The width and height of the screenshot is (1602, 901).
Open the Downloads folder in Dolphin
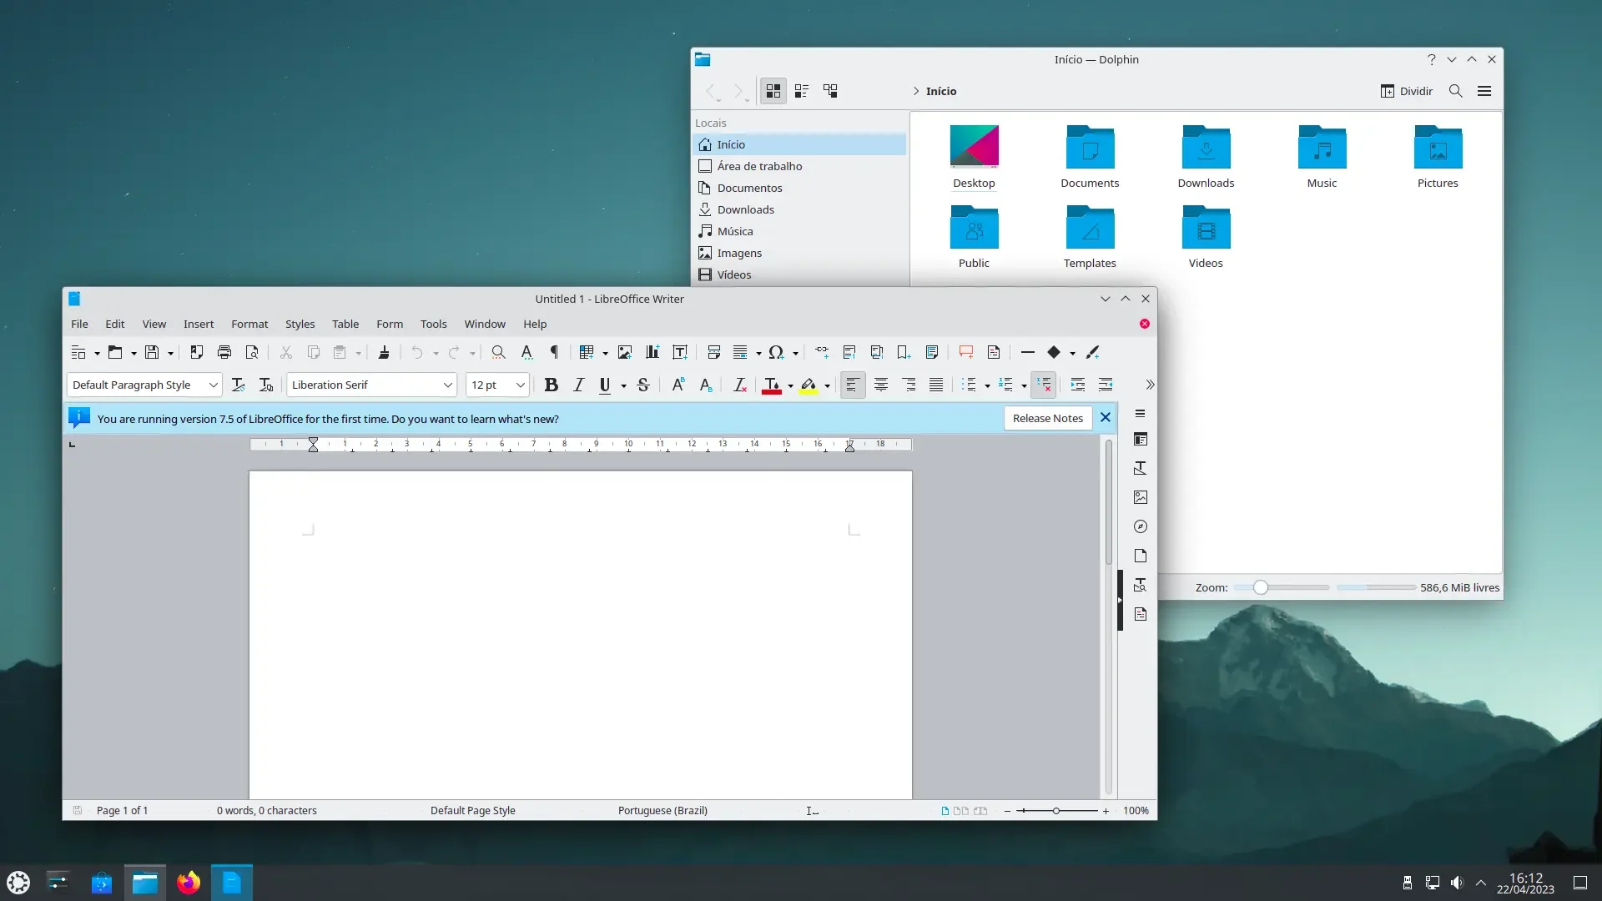tap(1206, 157)
